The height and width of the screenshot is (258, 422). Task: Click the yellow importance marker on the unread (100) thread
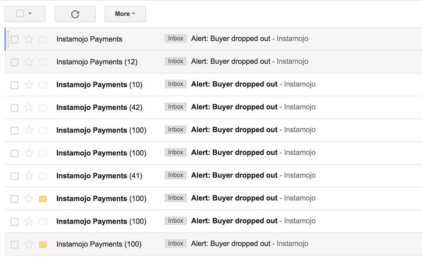coord(43,199)
